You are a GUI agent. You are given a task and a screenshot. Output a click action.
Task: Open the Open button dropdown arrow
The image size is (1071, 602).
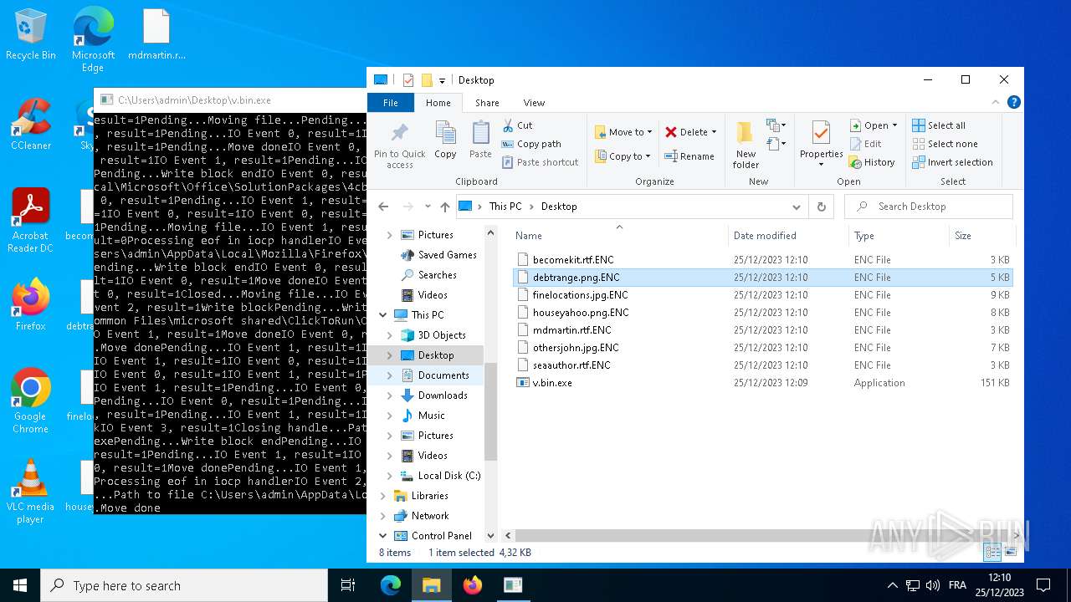(x=895, y=125)
